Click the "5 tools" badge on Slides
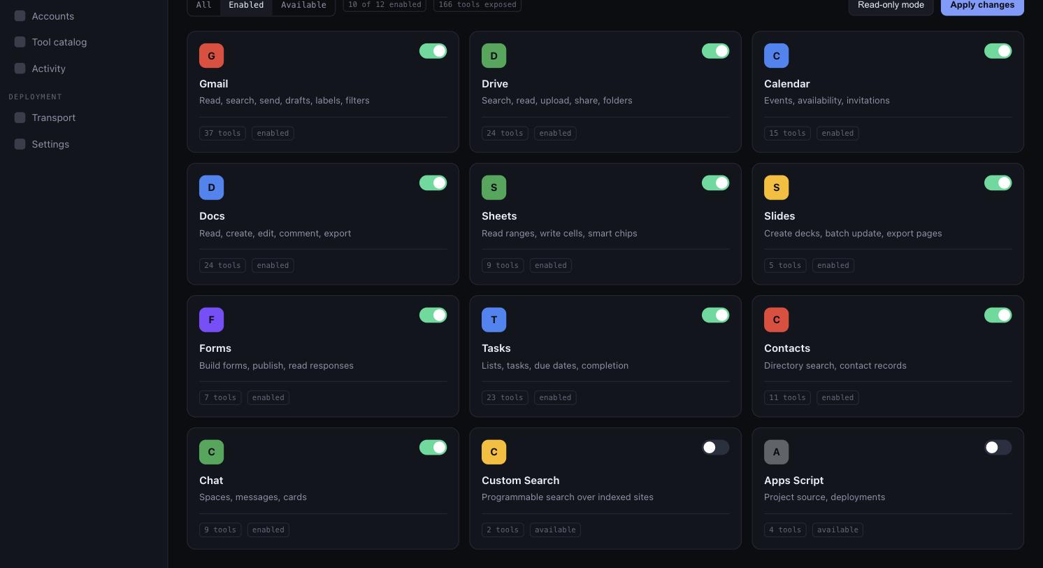 (x=785, y=265)
